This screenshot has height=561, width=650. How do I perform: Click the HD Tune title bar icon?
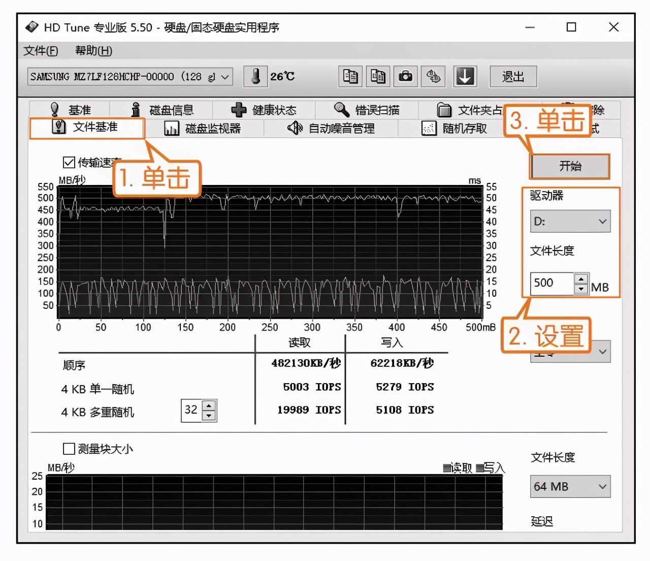click(x=31, y=27)
